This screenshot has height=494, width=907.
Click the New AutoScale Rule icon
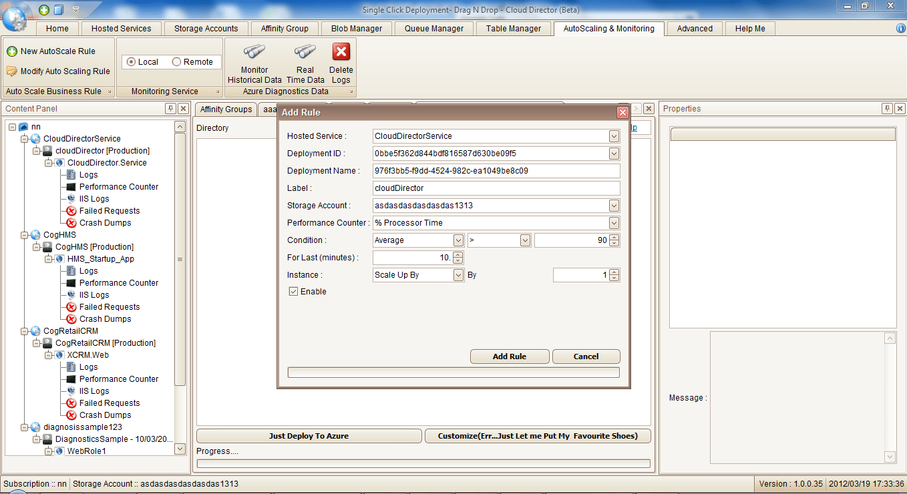point(11,51)
